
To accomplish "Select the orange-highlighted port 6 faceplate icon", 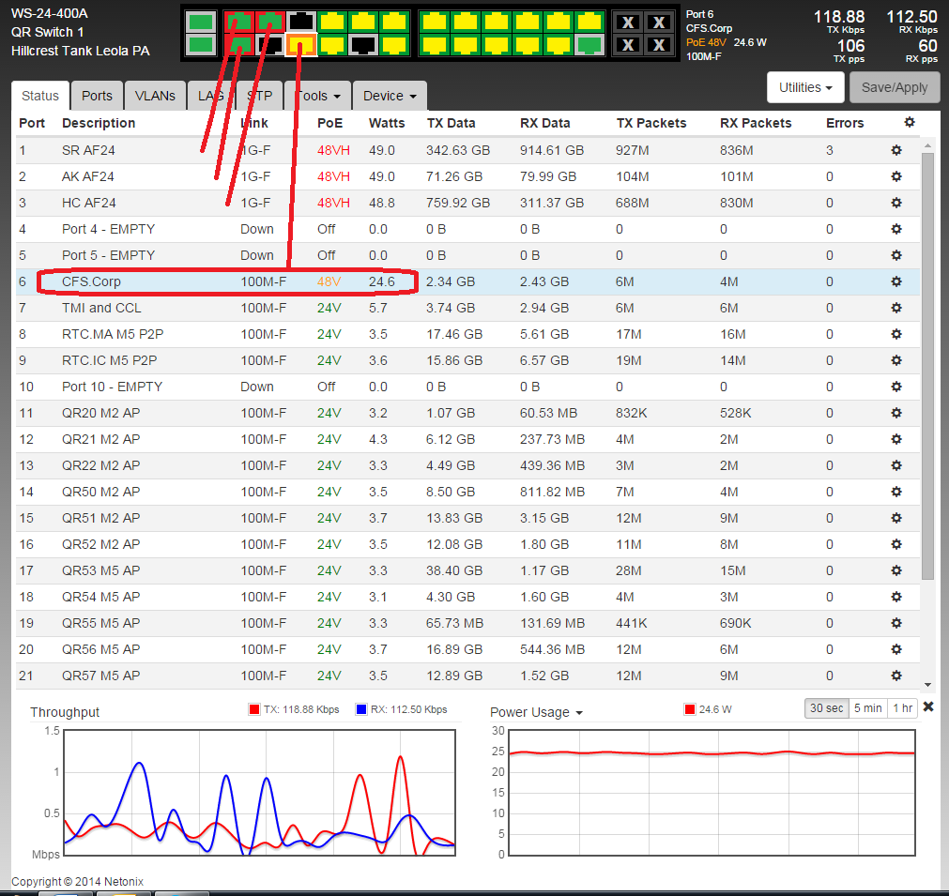I will click(x=300, y=45).
